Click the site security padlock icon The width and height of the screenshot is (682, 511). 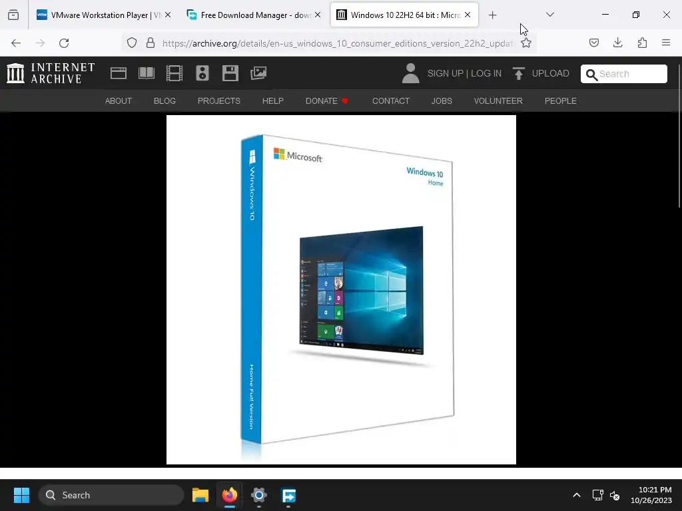(x=151, y=43)
